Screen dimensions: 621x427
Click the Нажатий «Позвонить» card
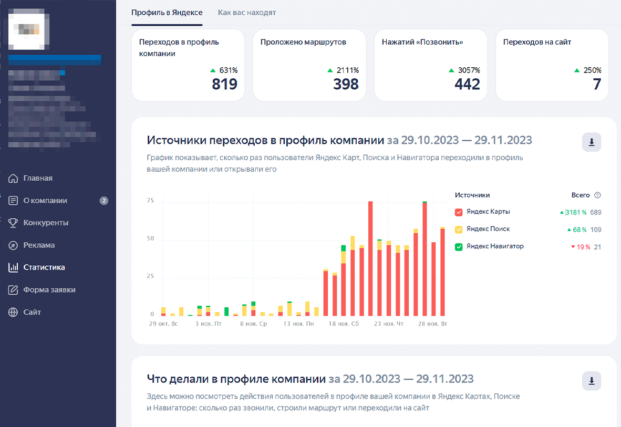[430, 65]
